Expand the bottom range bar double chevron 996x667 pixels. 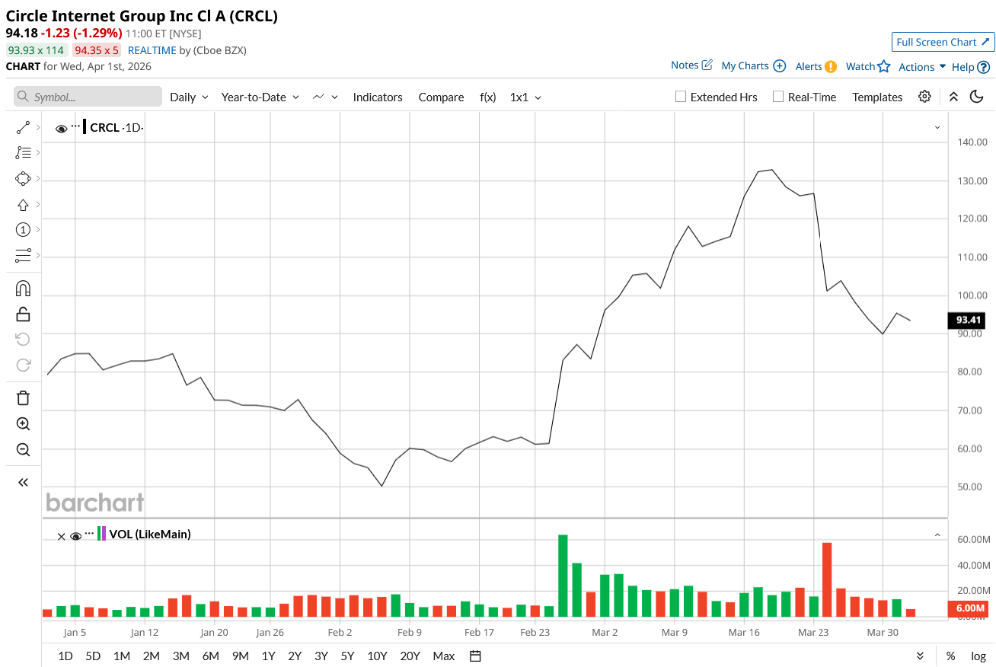coord(920,656)
